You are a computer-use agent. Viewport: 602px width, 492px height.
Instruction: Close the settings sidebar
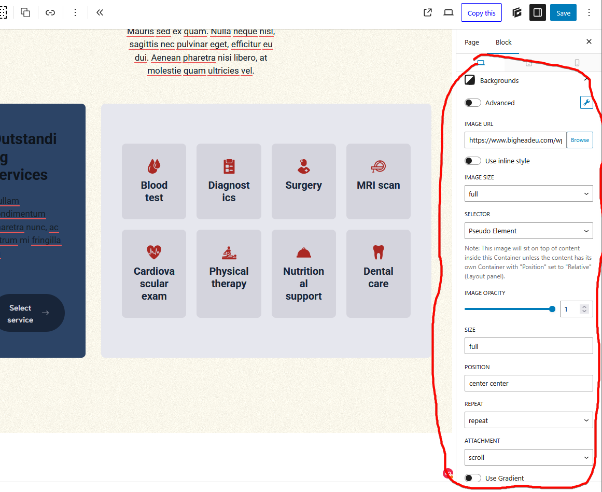[589, 41]
